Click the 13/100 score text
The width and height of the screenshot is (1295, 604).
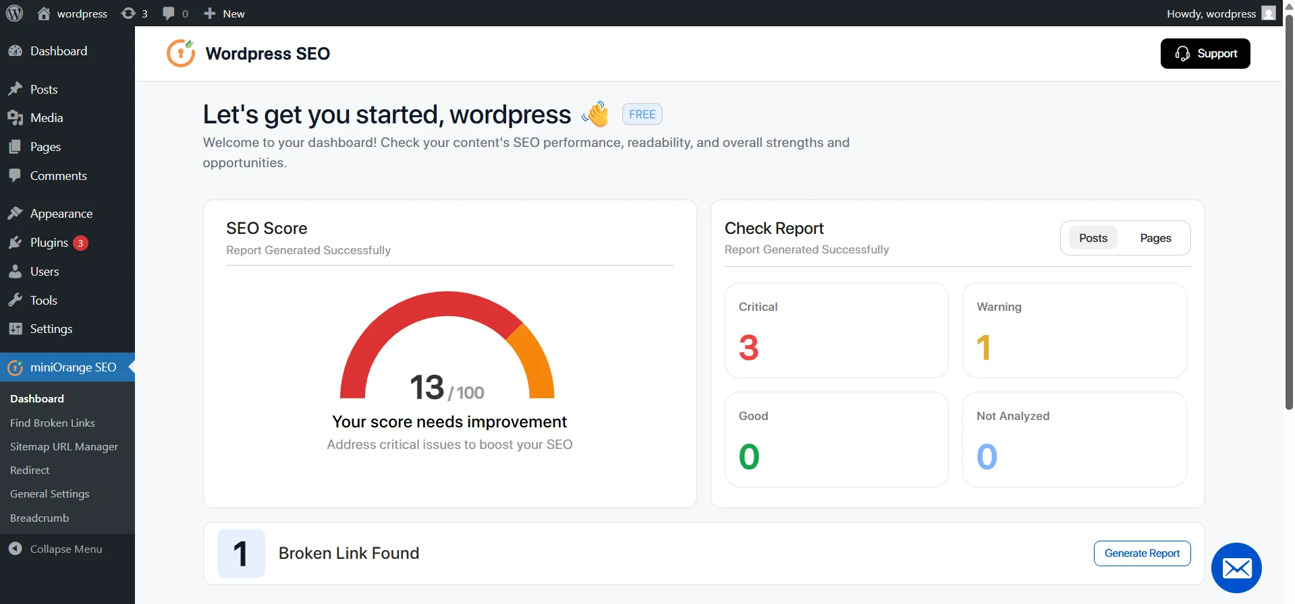(447, 388)
